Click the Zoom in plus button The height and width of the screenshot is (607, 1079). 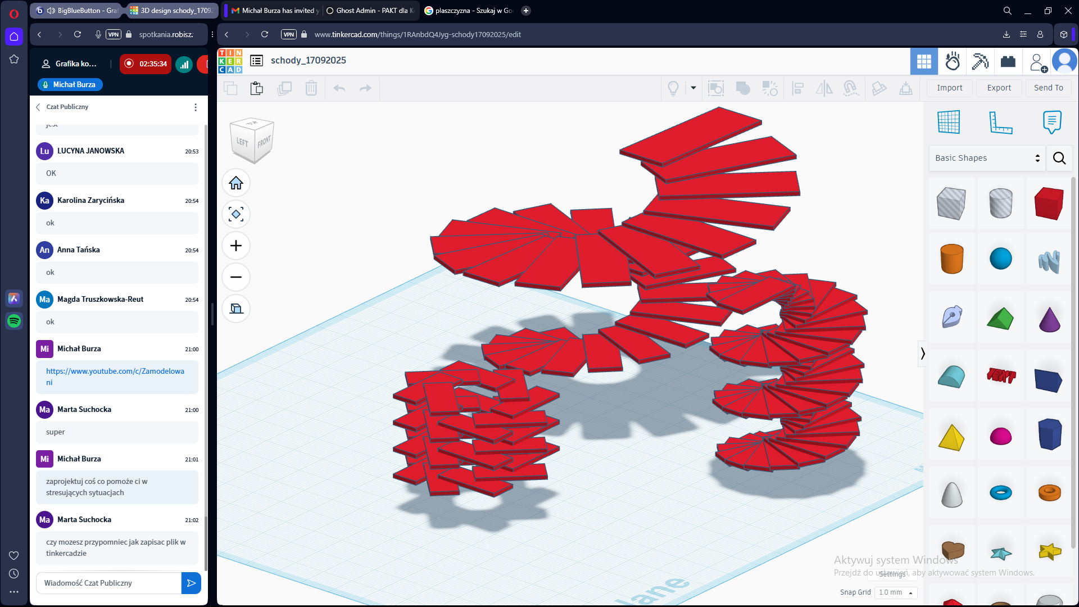coord(236,246)
